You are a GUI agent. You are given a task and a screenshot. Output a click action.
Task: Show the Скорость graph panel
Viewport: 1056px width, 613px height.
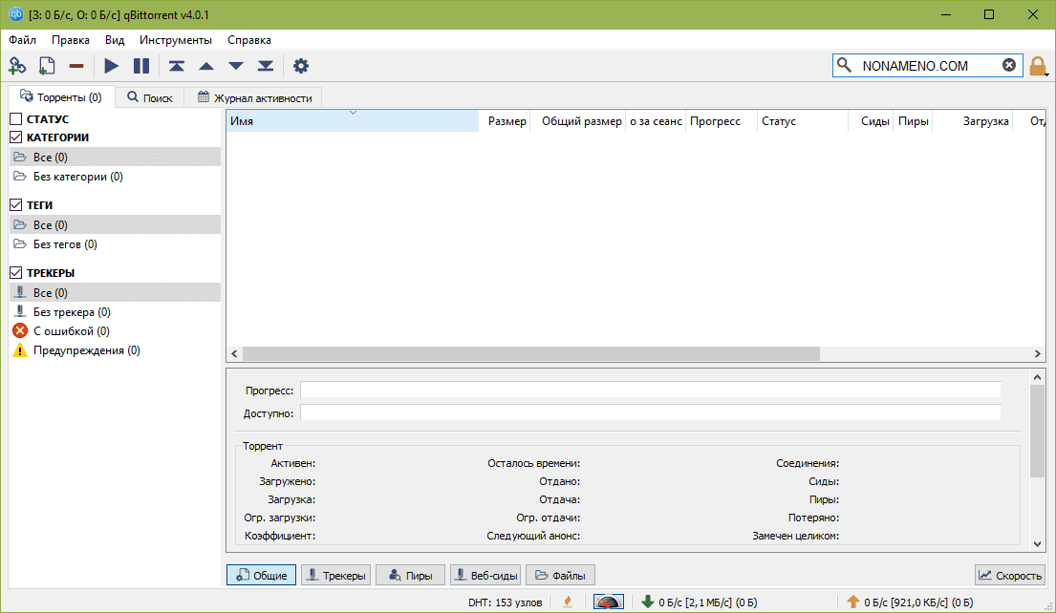tap(1010, 575)
